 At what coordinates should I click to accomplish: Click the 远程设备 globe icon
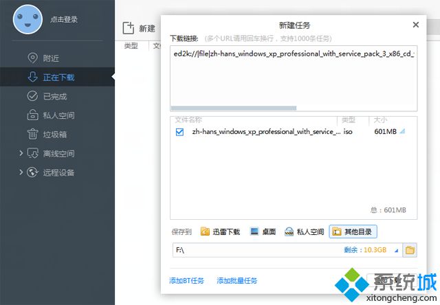32,172
